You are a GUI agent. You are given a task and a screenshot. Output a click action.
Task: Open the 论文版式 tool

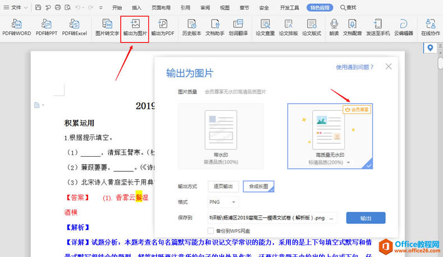pos(312,27)
